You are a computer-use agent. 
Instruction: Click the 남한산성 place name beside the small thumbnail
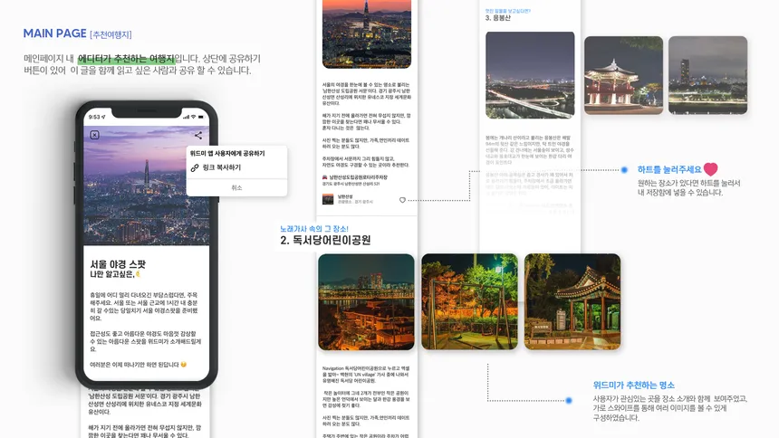pyautogui.click(x=345, y=197)
